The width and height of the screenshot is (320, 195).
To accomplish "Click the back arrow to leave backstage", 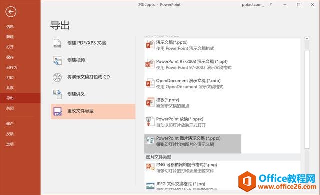I will pyautogui.click(x=11, y=12).
